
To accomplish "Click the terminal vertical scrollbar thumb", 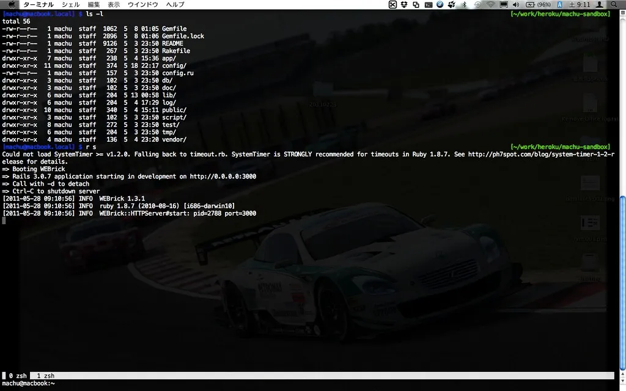I will [x=622, y=282].
